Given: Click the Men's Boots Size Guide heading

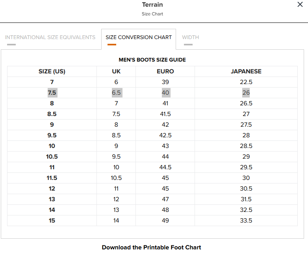Looking at the screenshot, I should click(152, 60).
